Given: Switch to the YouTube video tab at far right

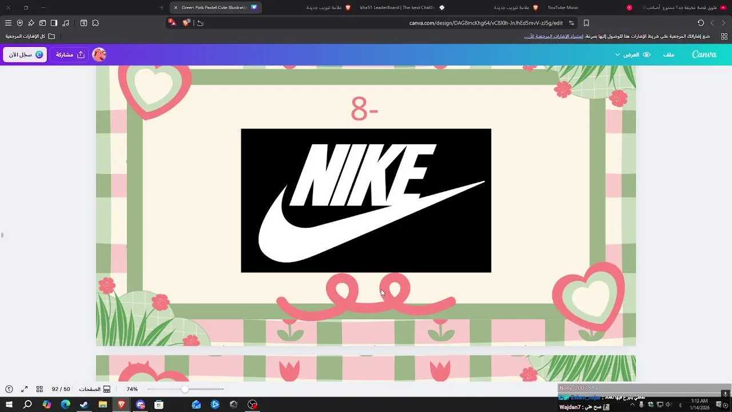Looking at the screenshot, I should [x=683, y=7].
